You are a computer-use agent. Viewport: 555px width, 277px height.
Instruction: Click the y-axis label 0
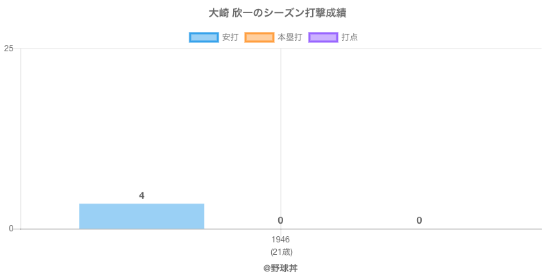point(11,229)
